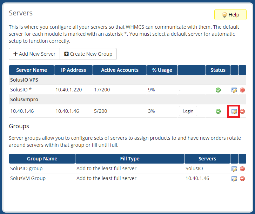Click the '5/200' active accounts value

[101, 111]
